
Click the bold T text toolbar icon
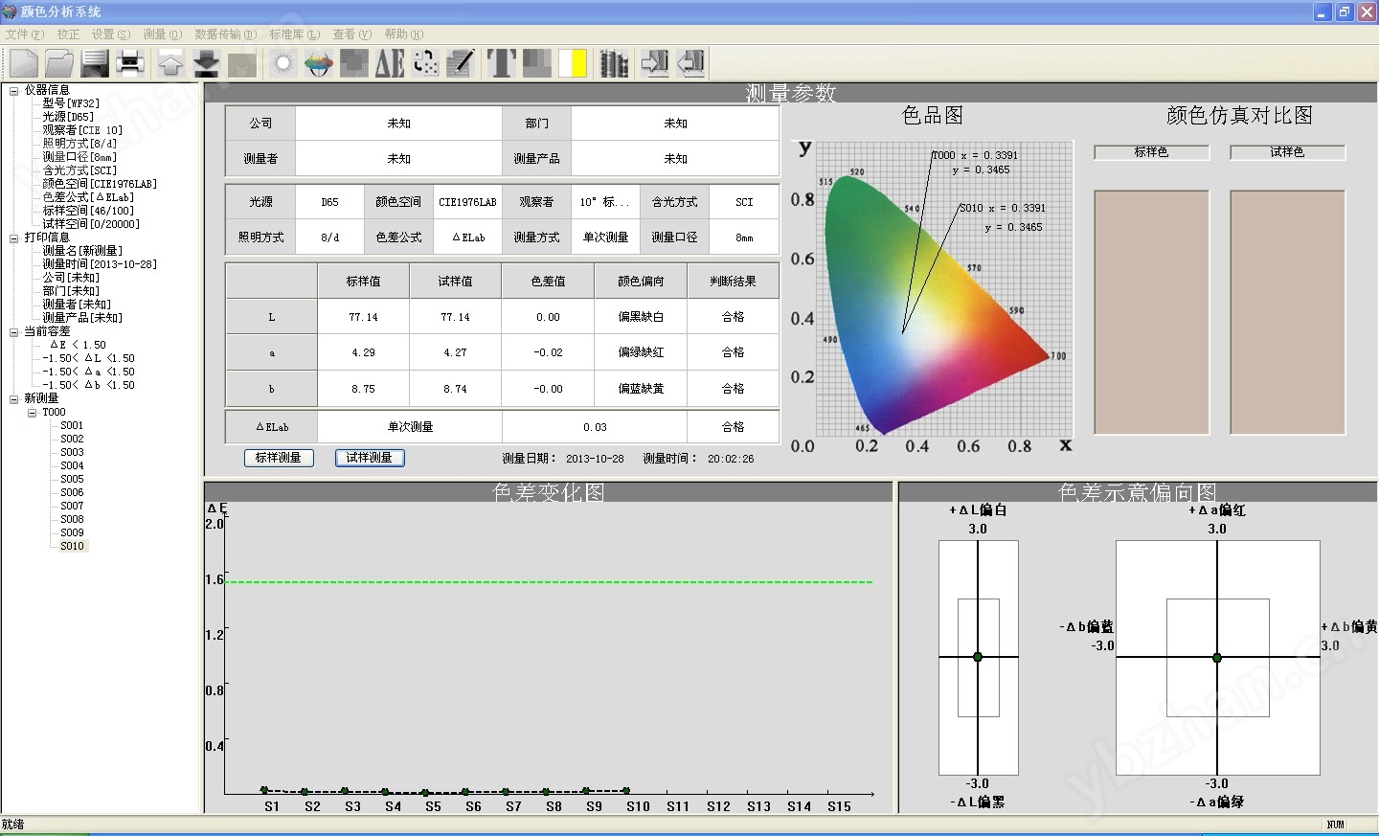(x=501, y=63)
